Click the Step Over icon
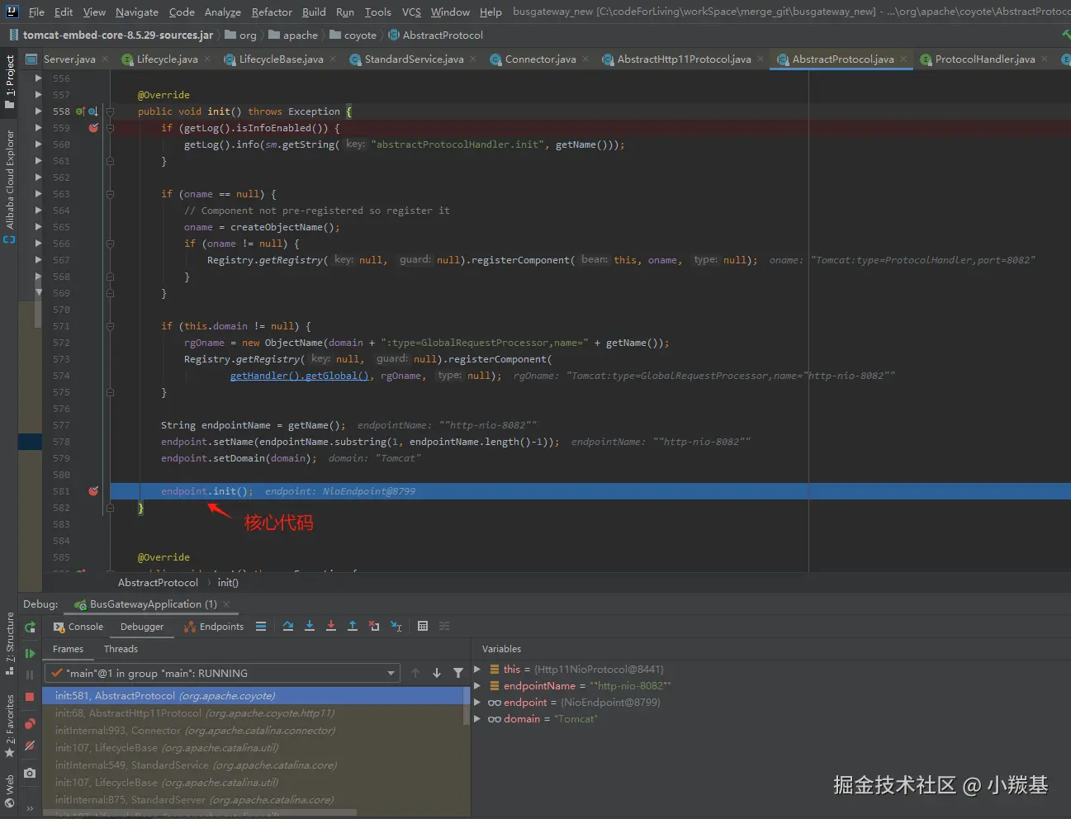Screen dimensions: 1071x819 (288, 627)
